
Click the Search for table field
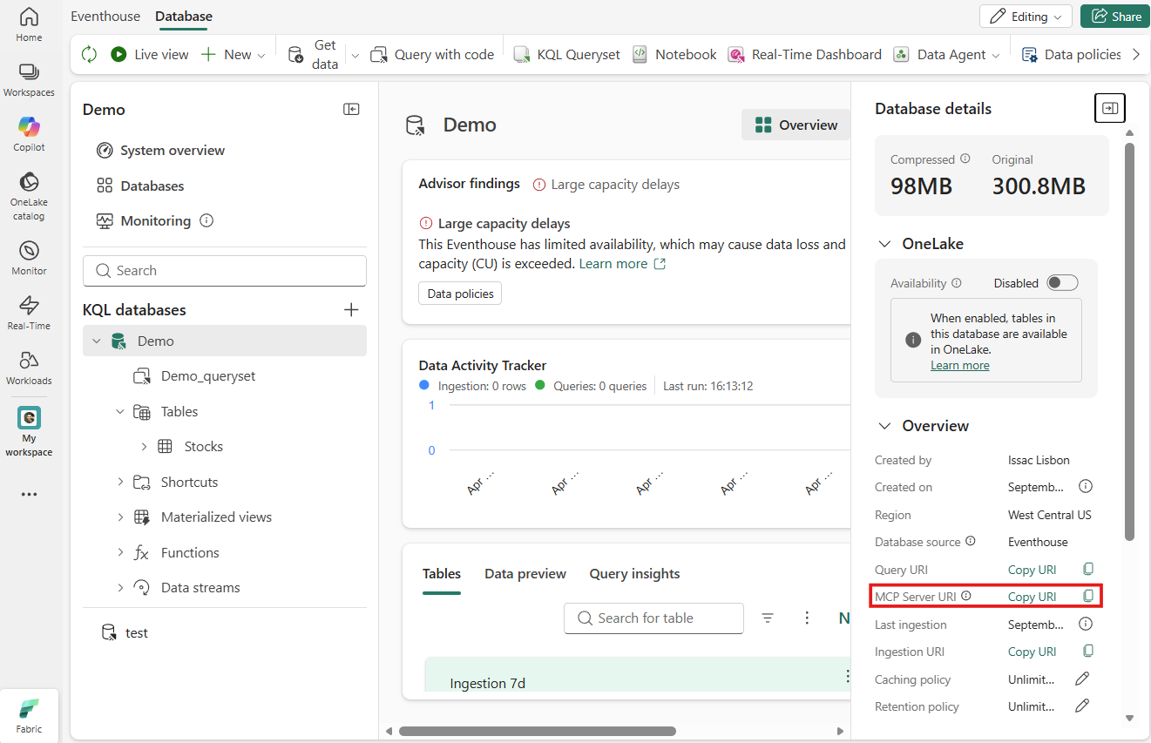tap(653, 618)
